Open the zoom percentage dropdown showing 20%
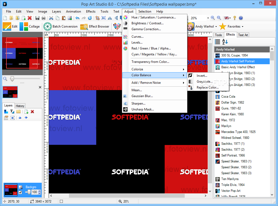 [x=208, y=18]
